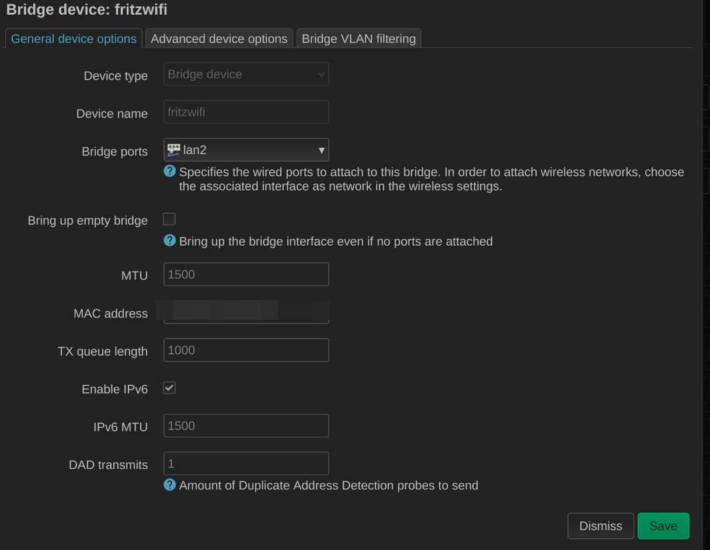Open the Bridge ports dropdown

coord(246,150)
